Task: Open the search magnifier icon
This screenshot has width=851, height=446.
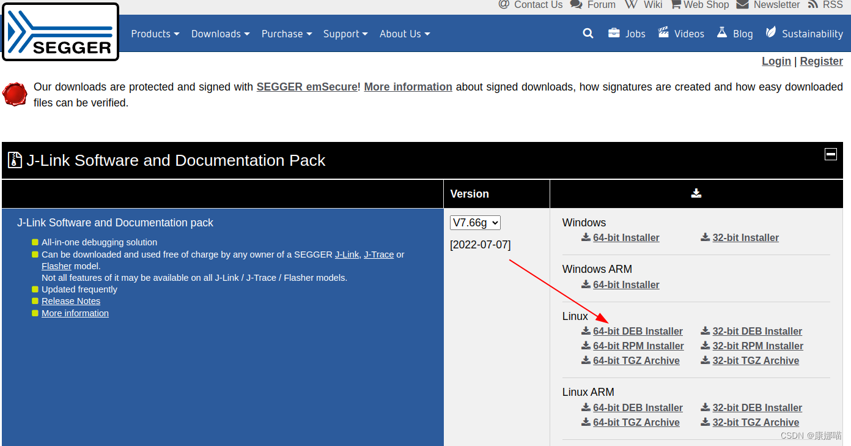Action: [x=588, y=34]
